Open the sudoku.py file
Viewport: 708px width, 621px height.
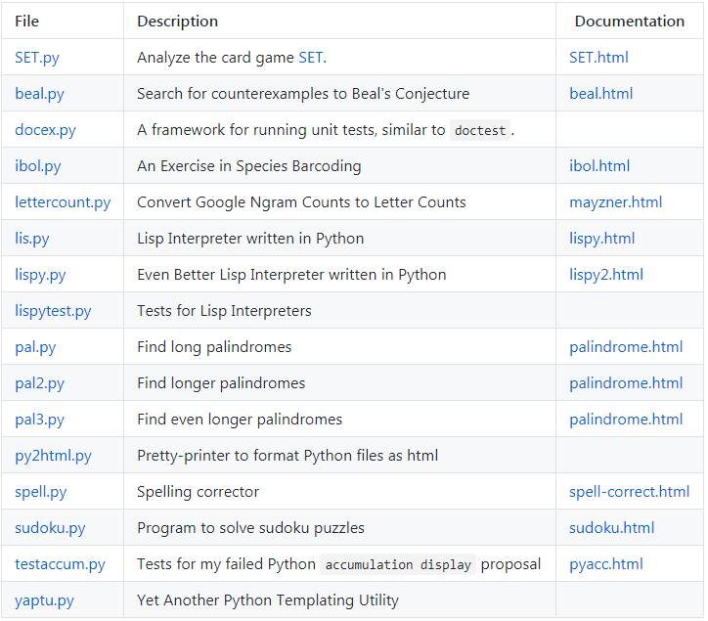pos(50,528)
